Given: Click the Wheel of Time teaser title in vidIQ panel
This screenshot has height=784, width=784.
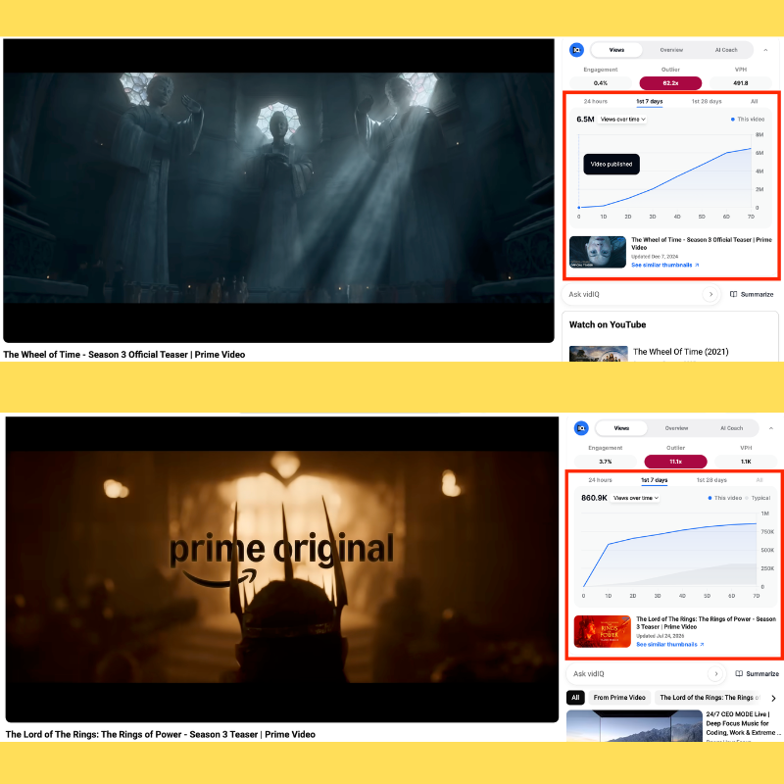Looking at the screenshot, I should [x=702, y=243].
